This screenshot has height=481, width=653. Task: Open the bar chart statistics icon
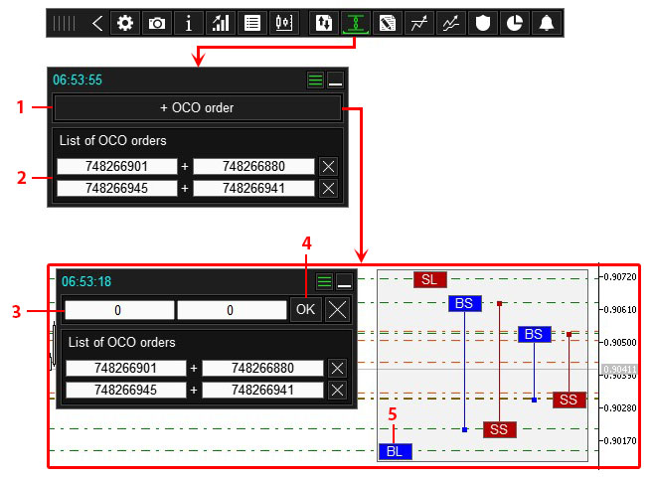221,23
